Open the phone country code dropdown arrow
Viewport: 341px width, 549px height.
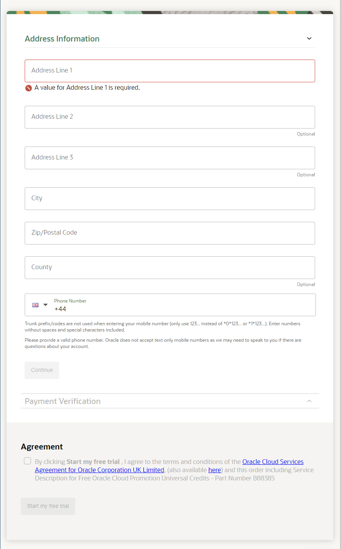[x=45, y=305]
